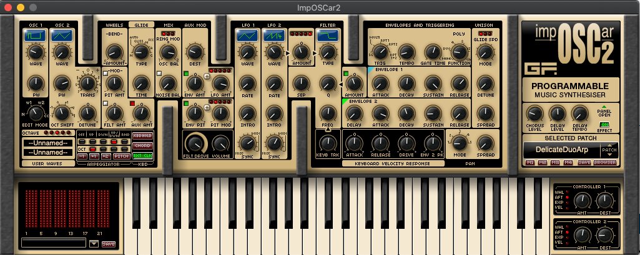The height and width of the screenshot is (255, 640).
Task: Toggle the MOD checkbox in Wheels section
Action: pyautogui.click(x=106, y=74)
